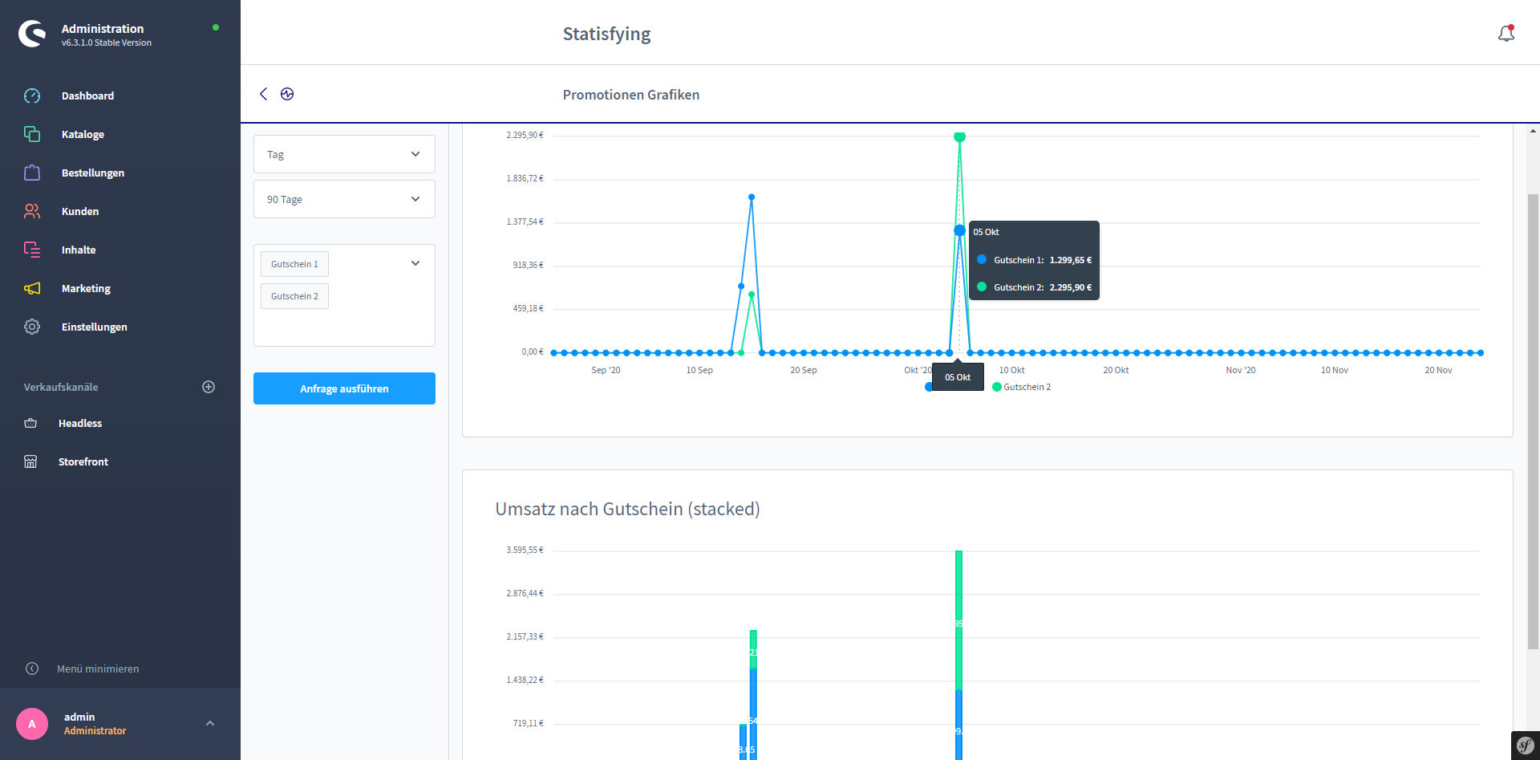
Task: Click the scrollbar up arrow
Action: (1533, 130)
